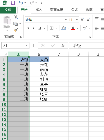Click the align left icon
The height and width of the screenshot is (140, 104).
click(97, 28)
